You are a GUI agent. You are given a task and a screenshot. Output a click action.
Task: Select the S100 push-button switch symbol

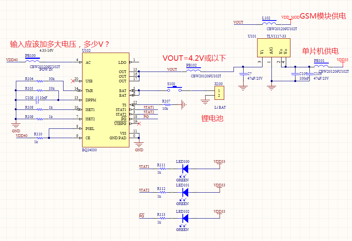(x=175, y=89)
